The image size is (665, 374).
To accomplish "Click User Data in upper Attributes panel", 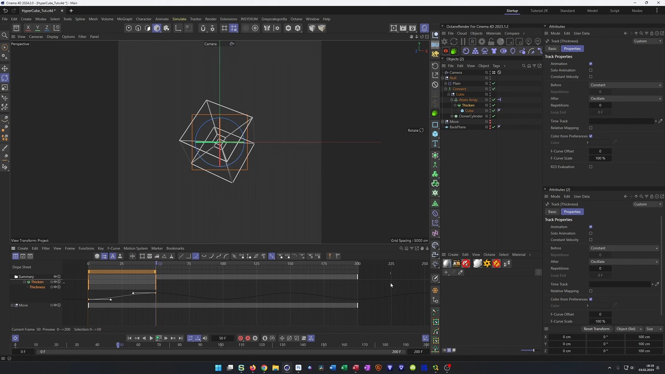I will [x=582, y=33].
